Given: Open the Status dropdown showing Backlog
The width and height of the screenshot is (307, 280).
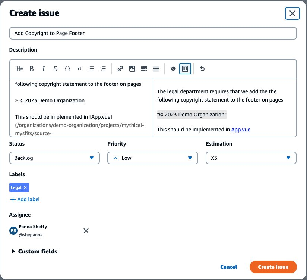Looking at the screenshot, I should click(54, 158).
